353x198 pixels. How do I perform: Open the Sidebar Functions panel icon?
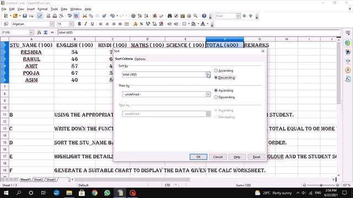pyautogui.click(x=348, y=79)
